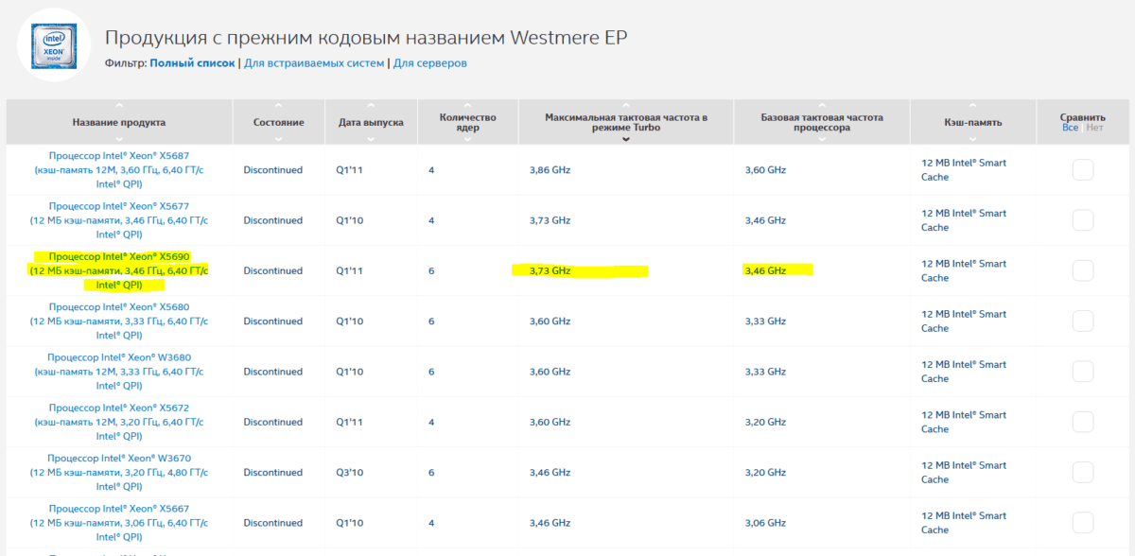The height and width of the screenshot is (556, 1135).
Task: Click Q1'11 release date in X5690 row
Action: click(x=350, y=270)
